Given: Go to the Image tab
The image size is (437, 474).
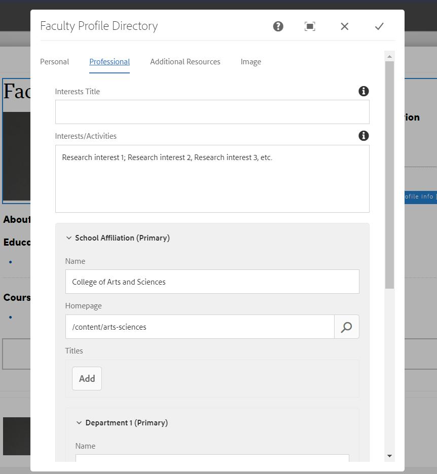Looking at the screenshot, I should (251, 62).
